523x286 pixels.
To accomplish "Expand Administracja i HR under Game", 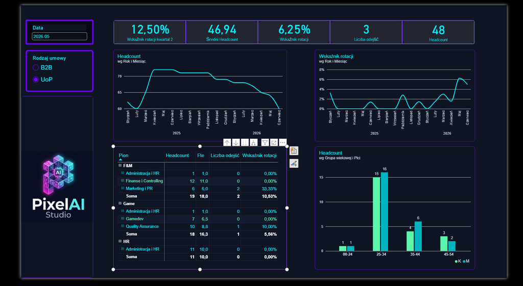I will pyautogui.click(x=123, y=211).
